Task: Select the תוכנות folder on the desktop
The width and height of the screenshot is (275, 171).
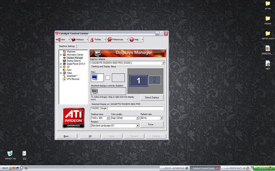Action: click(x=268, y=20)
